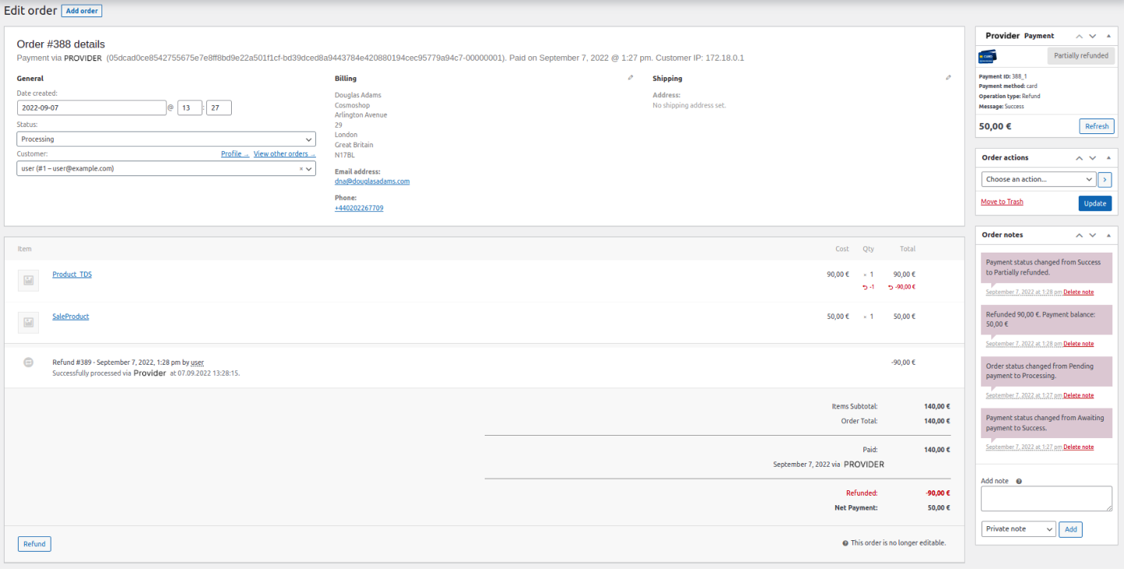Click the Add note help question icon
The image size is (1124, 569).
point(1019,482)
